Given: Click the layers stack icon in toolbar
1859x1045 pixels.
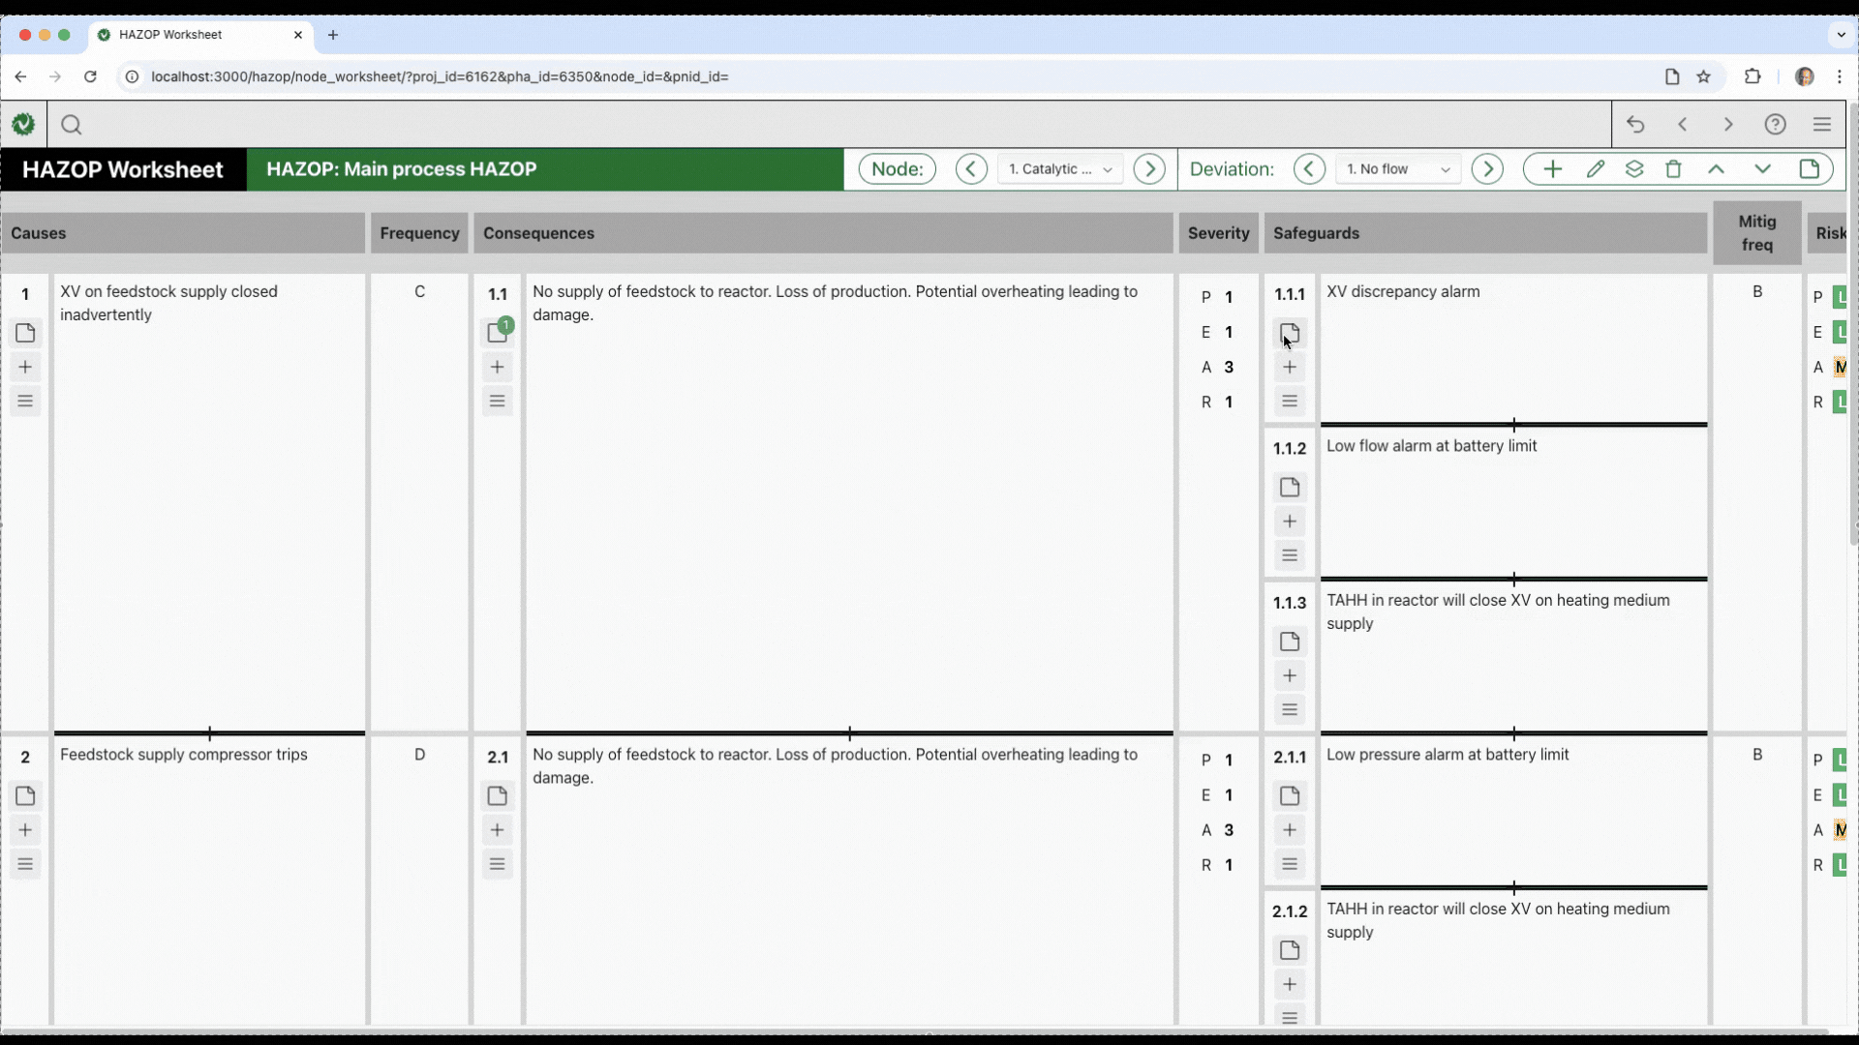Looking at the screenshot, I should pyautogui.click(x=1634, y=169).
